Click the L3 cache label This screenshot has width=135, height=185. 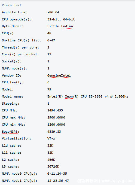point(11,166)
